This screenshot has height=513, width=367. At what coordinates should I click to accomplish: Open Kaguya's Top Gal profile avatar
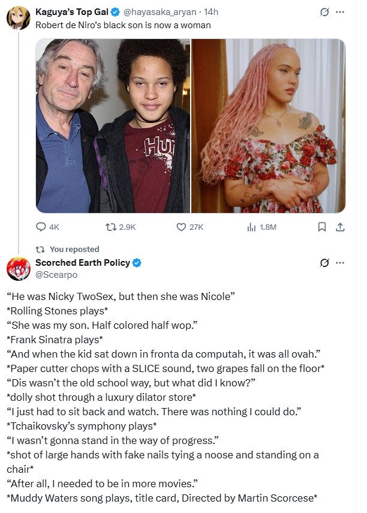[x=19, y=19]
